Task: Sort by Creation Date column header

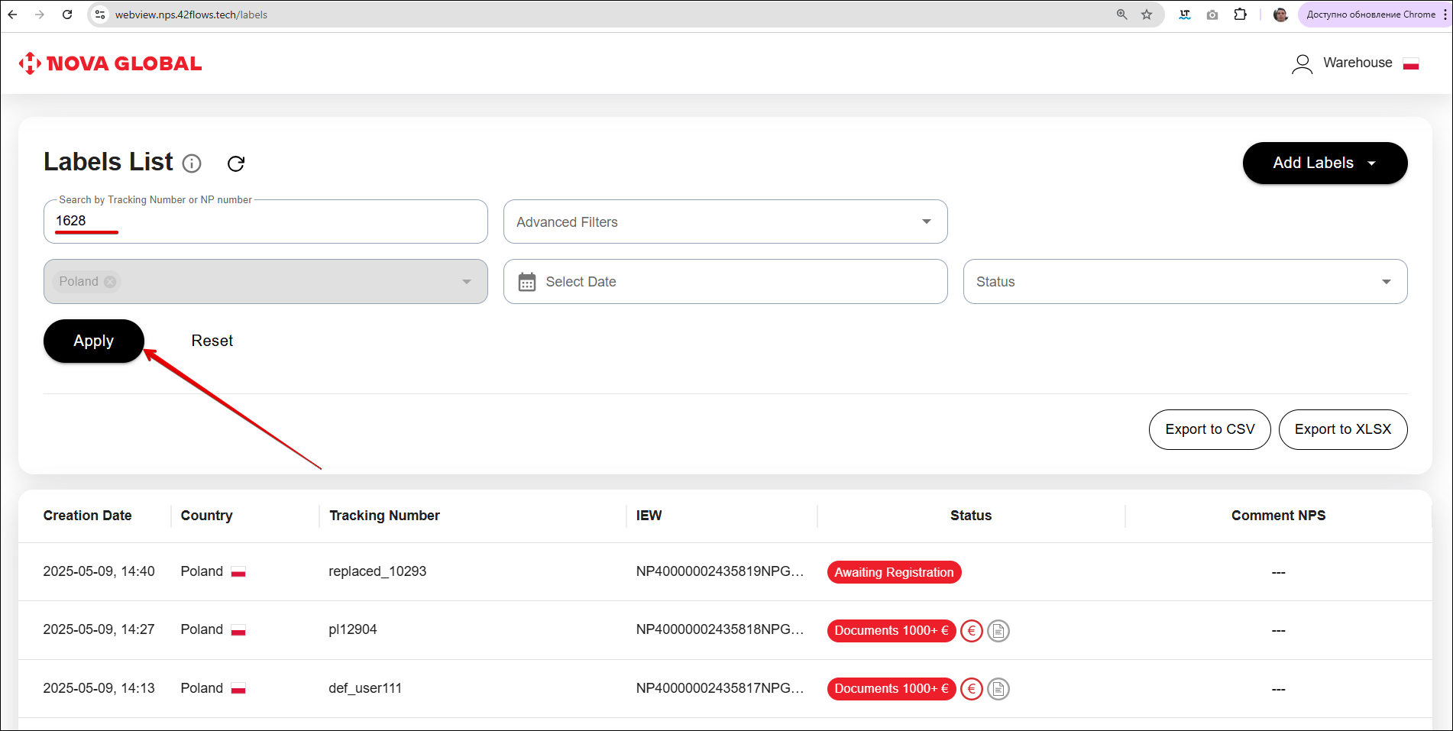Action: point(87,516)
